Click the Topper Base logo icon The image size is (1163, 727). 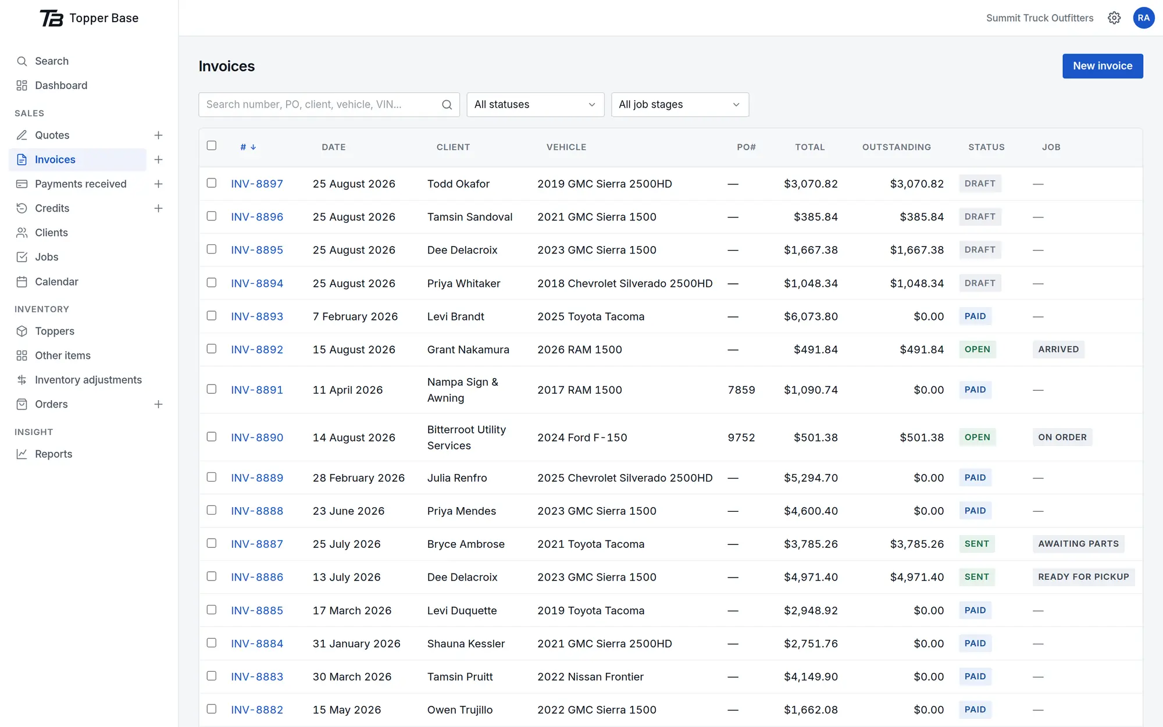coord(51,18)
